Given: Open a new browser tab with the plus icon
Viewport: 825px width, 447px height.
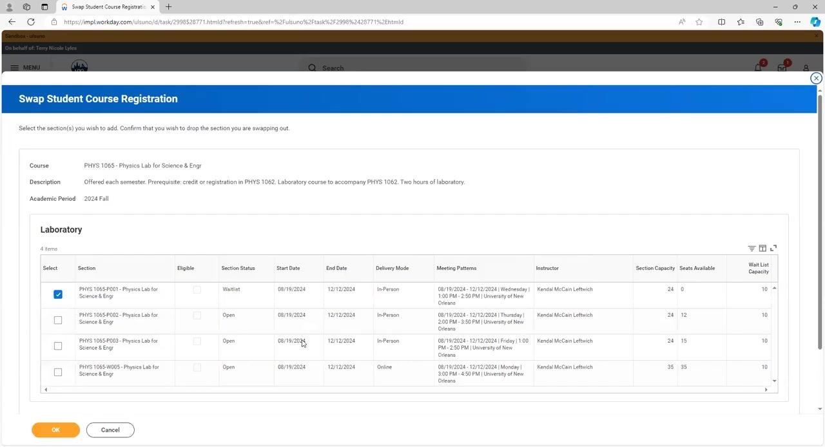Looking at the screenshot, I should (168, 7).
